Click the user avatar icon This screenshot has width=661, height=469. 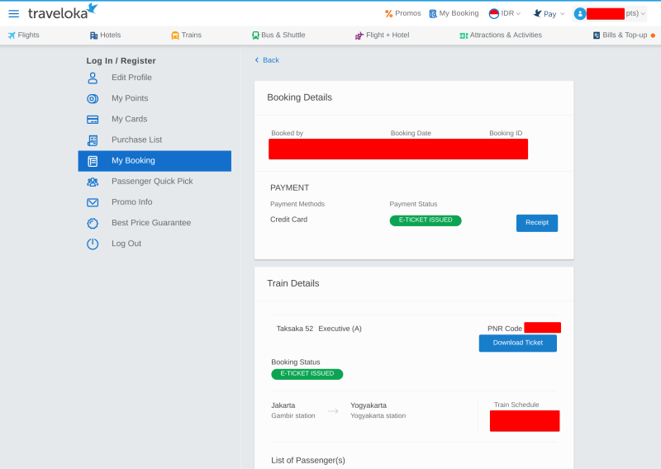click(580, 14)
